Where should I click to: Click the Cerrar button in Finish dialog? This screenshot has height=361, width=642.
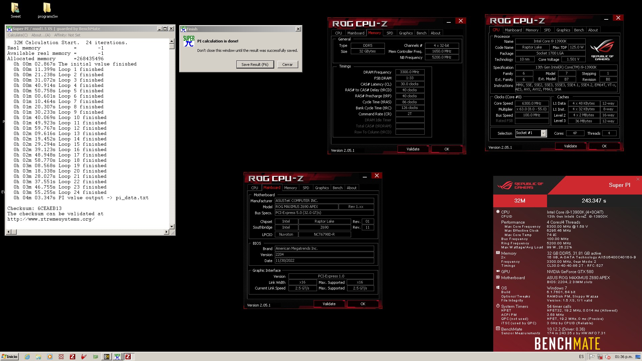point(288,65)
